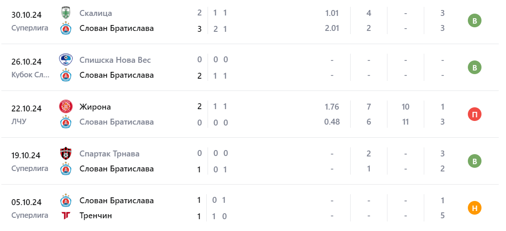The image size is (506, 231).
Task: Select the Жирона team logo
Action: tap(66, 107)
